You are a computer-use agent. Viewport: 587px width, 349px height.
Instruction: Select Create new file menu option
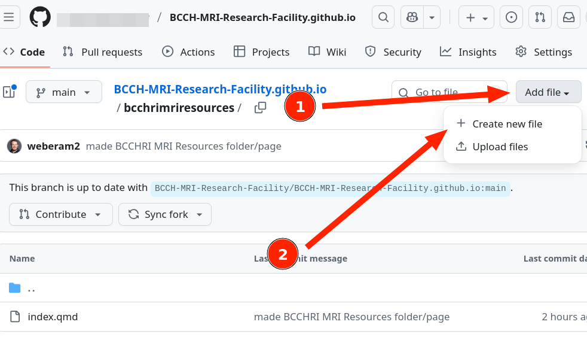(x=507, y=124)
